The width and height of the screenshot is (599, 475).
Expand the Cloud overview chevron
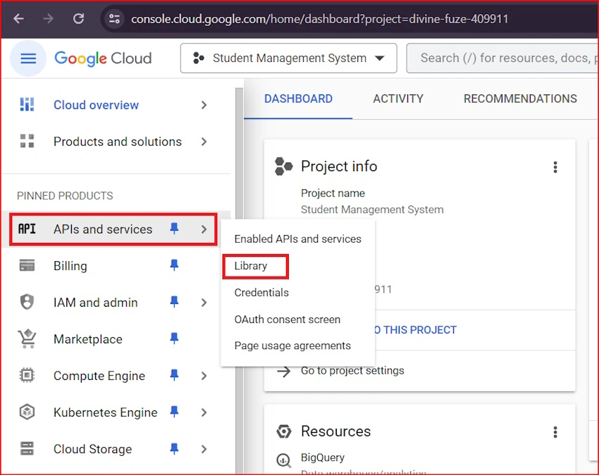pos(204,105)
